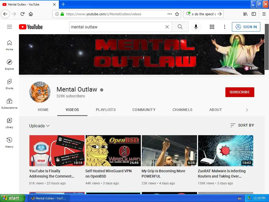Screen dimensions: 269x202
Task: Submit browser search with arrow button
Action: [x=220, y=14]
